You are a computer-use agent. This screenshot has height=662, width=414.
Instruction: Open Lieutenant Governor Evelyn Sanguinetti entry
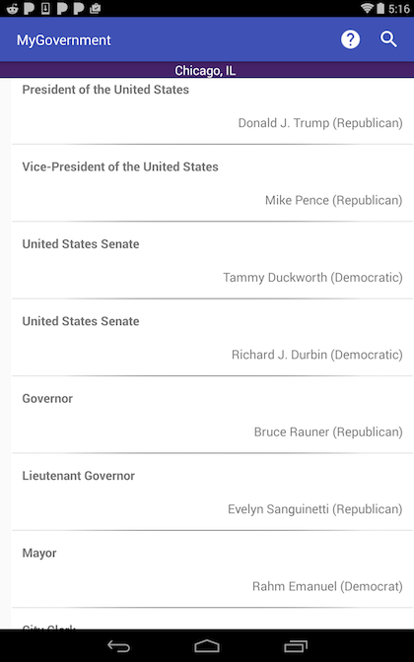pos(212,492)
